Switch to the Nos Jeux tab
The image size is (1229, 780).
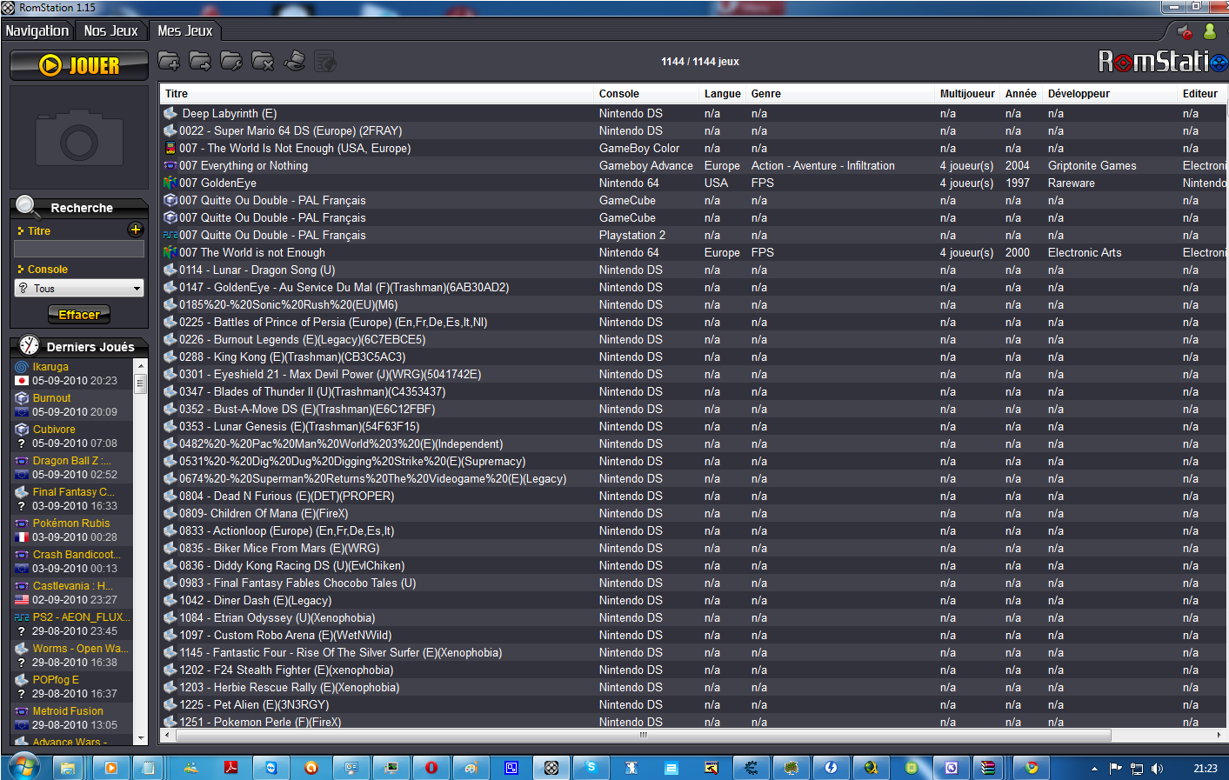click(110, 30)
